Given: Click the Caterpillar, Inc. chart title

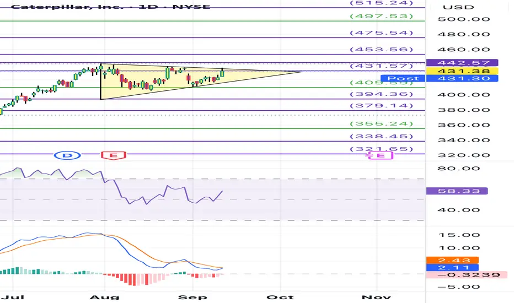Looking at the screenshot, I should [x=110, y=7].
